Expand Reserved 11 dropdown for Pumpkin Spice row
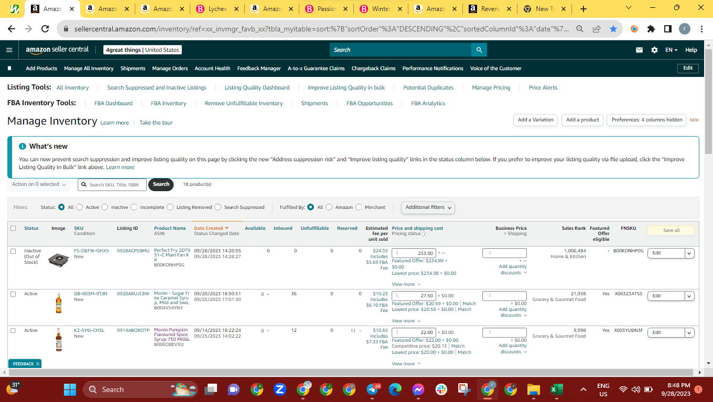The image size is (713, 402). click(x=356, y=331)
